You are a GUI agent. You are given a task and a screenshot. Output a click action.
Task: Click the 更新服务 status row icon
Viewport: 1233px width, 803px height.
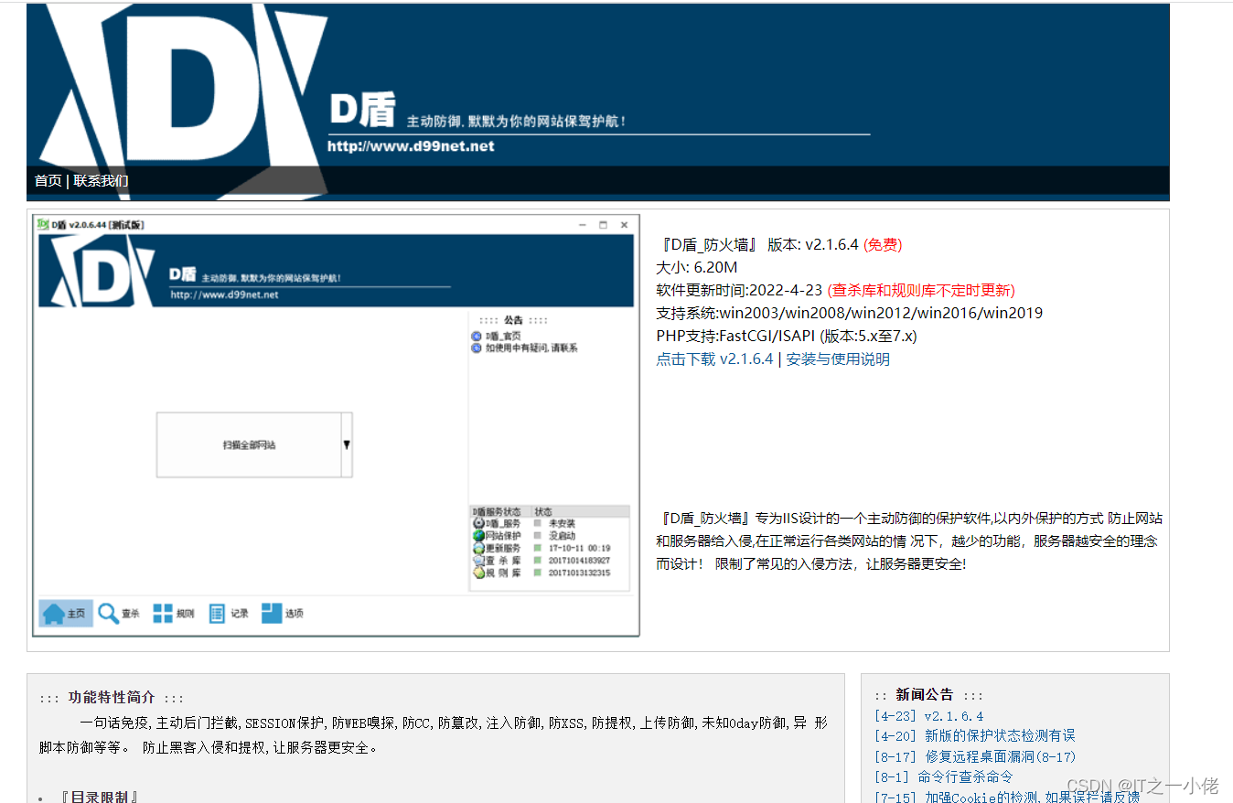[x=478, y=548]
